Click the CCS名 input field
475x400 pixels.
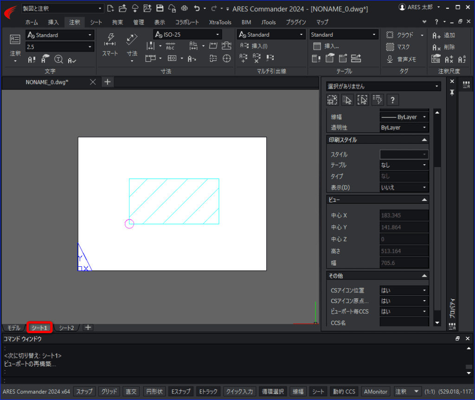tap(404, 323)
